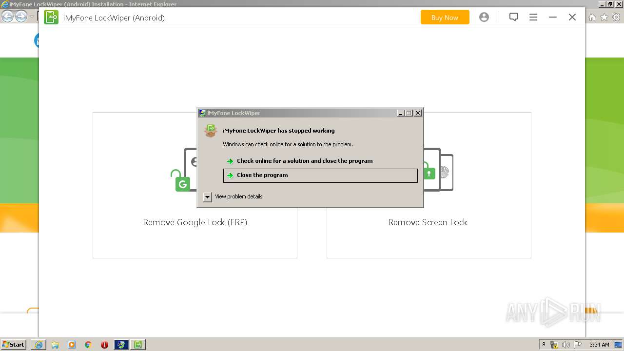Open the LockWiper hamburger menu

pos(533,18)
